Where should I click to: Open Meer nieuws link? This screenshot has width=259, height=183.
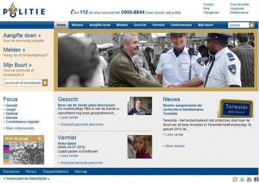point(175,146)
